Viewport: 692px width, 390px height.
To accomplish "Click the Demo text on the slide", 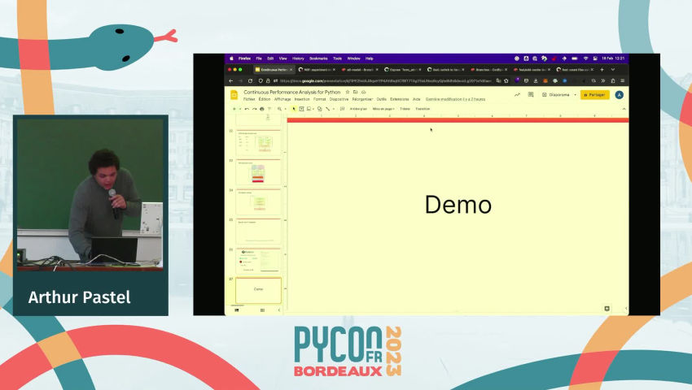I will (458, 205).
